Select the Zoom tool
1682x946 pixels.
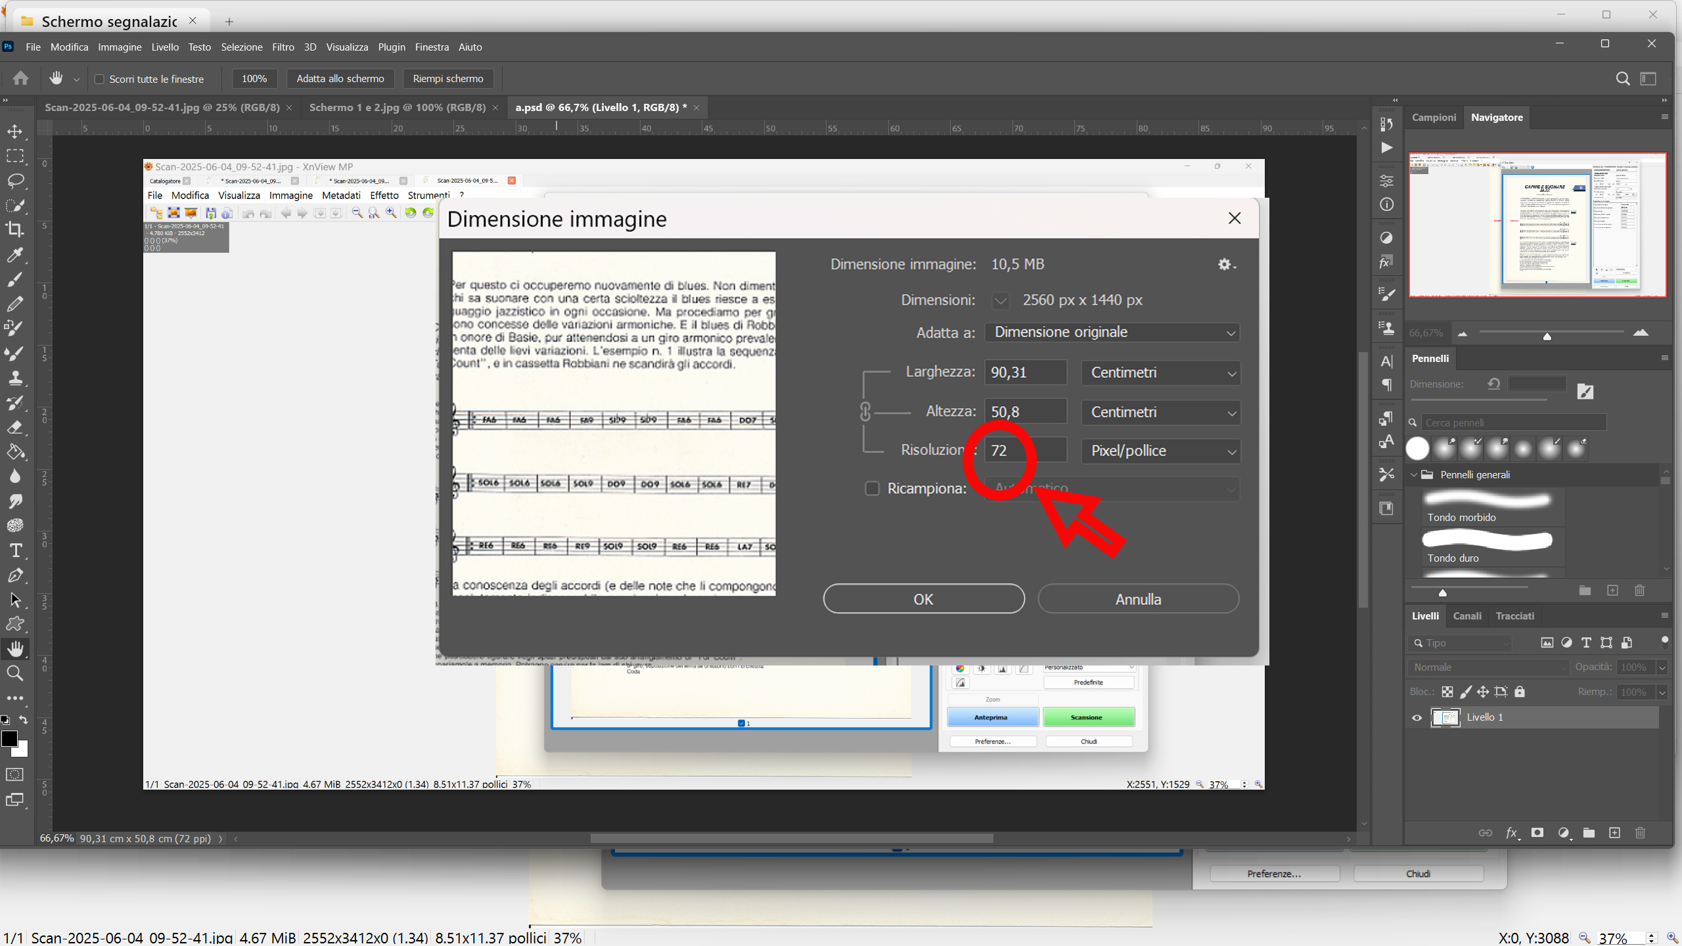tap(15, 673)
